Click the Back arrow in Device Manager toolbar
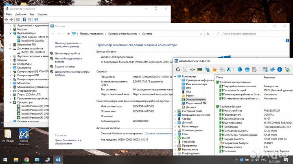Screen dimensions: 293x164 tap(7, 19)
